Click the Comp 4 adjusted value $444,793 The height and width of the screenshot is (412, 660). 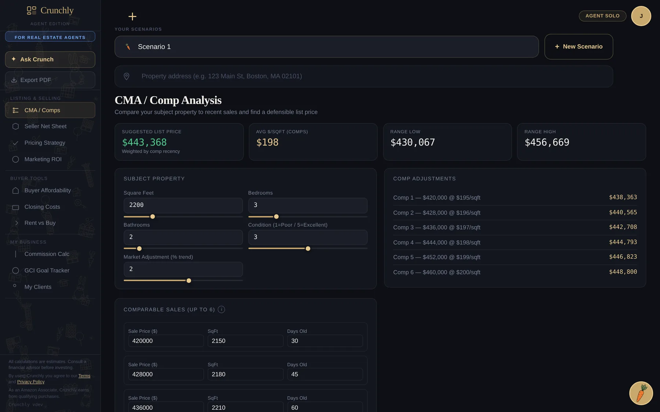[623, 242]
